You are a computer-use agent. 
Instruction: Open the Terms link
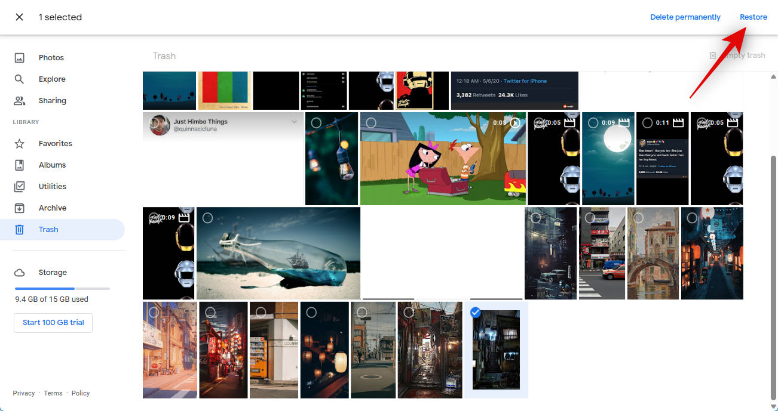click(53, 393)
